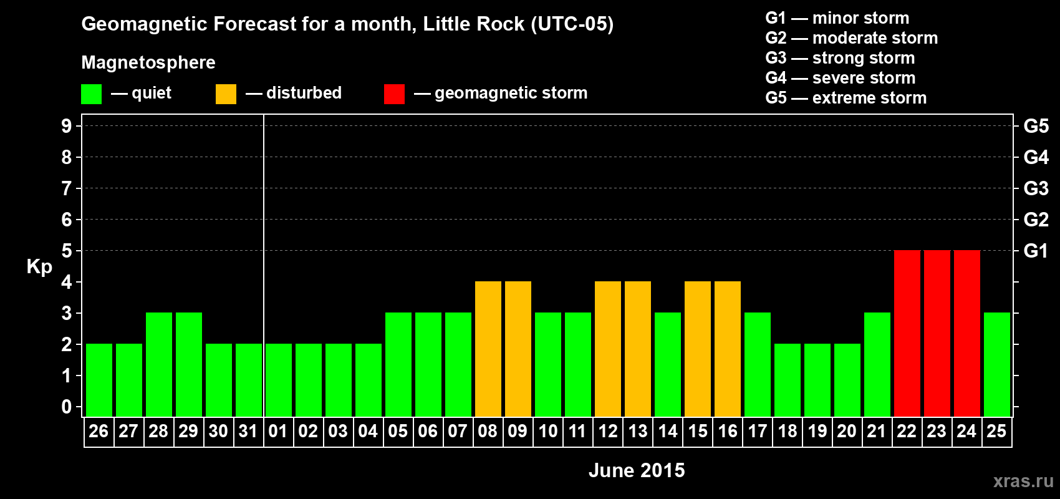Click date label 27 on the axis
Viewport: 1060px width, 499px height.
[x=128, y=432]
